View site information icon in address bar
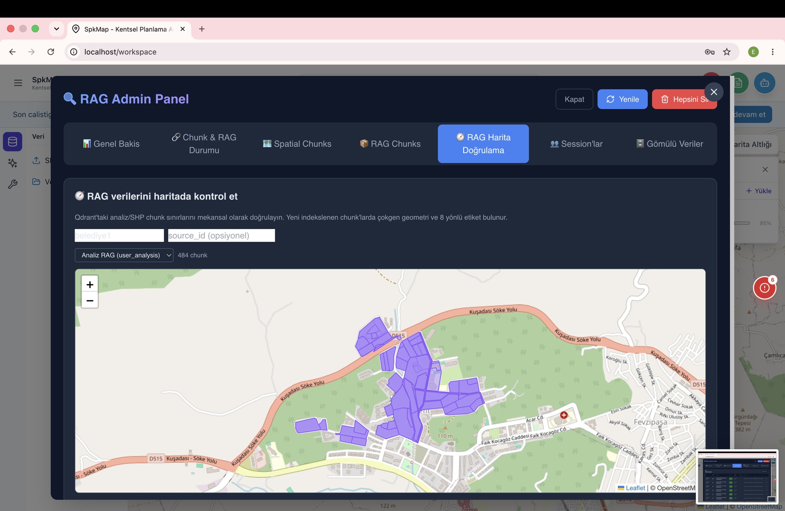 pos(74,52)
